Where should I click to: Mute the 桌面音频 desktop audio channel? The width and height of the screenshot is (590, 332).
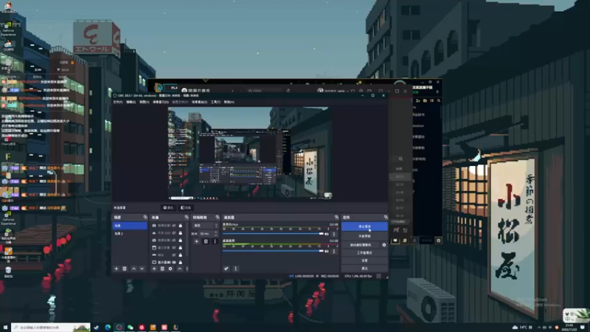[x=327, y=251]
